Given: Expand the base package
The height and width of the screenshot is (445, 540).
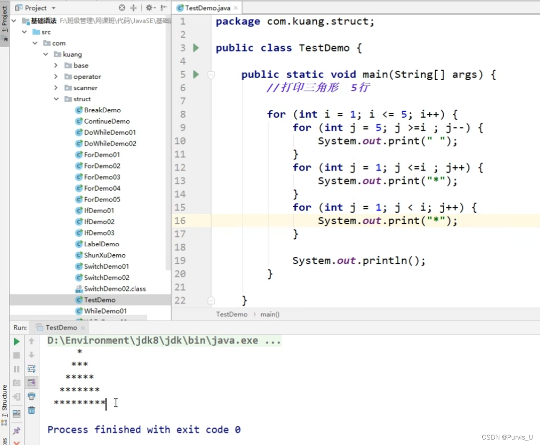Looking at the screenshot, I should point(56,66).
